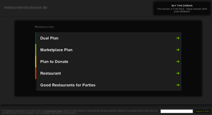Follow the Sedo Domain Parking link
This screenshot has width=212, height=115.
pos(54,111)
